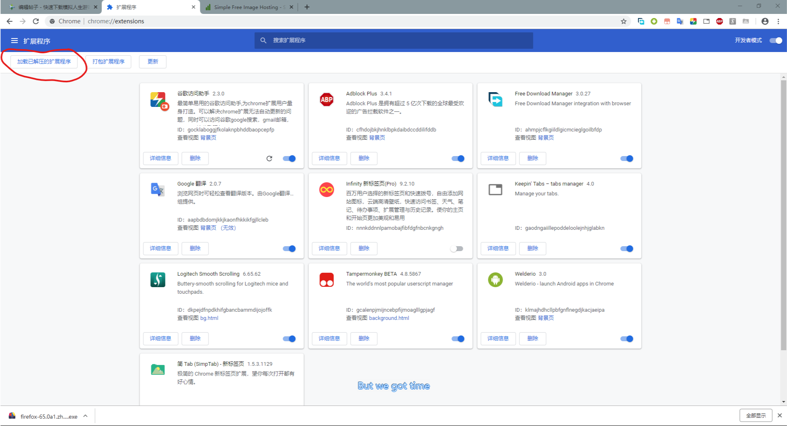Viewport: 787px width, 426px height.
Task: Select the 扩展程序 browser tab
Action: pyautogui.click(x=151, y=7)
